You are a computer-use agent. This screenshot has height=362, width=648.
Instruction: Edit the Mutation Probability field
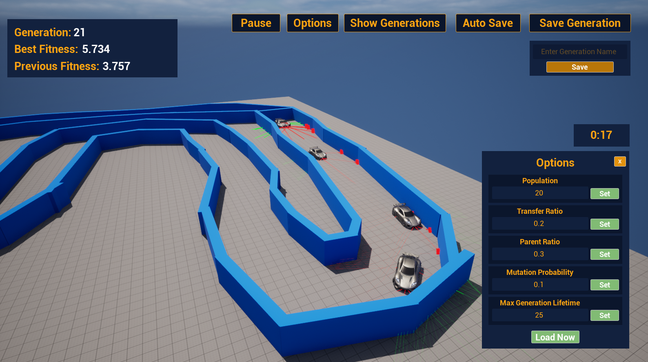tap(539, 285)
